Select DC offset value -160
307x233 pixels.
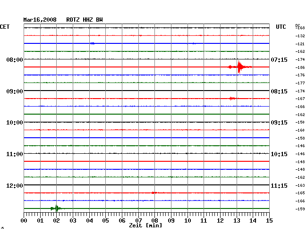coord(300,130)
